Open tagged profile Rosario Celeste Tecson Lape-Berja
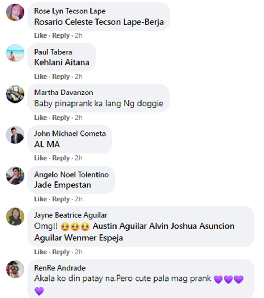The height and width of the screenshot is (298, 264). point(99,22)
